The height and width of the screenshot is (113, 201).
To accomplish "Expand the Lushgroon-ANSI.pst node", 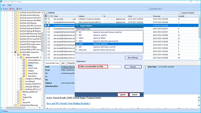I will click(18, 79).
